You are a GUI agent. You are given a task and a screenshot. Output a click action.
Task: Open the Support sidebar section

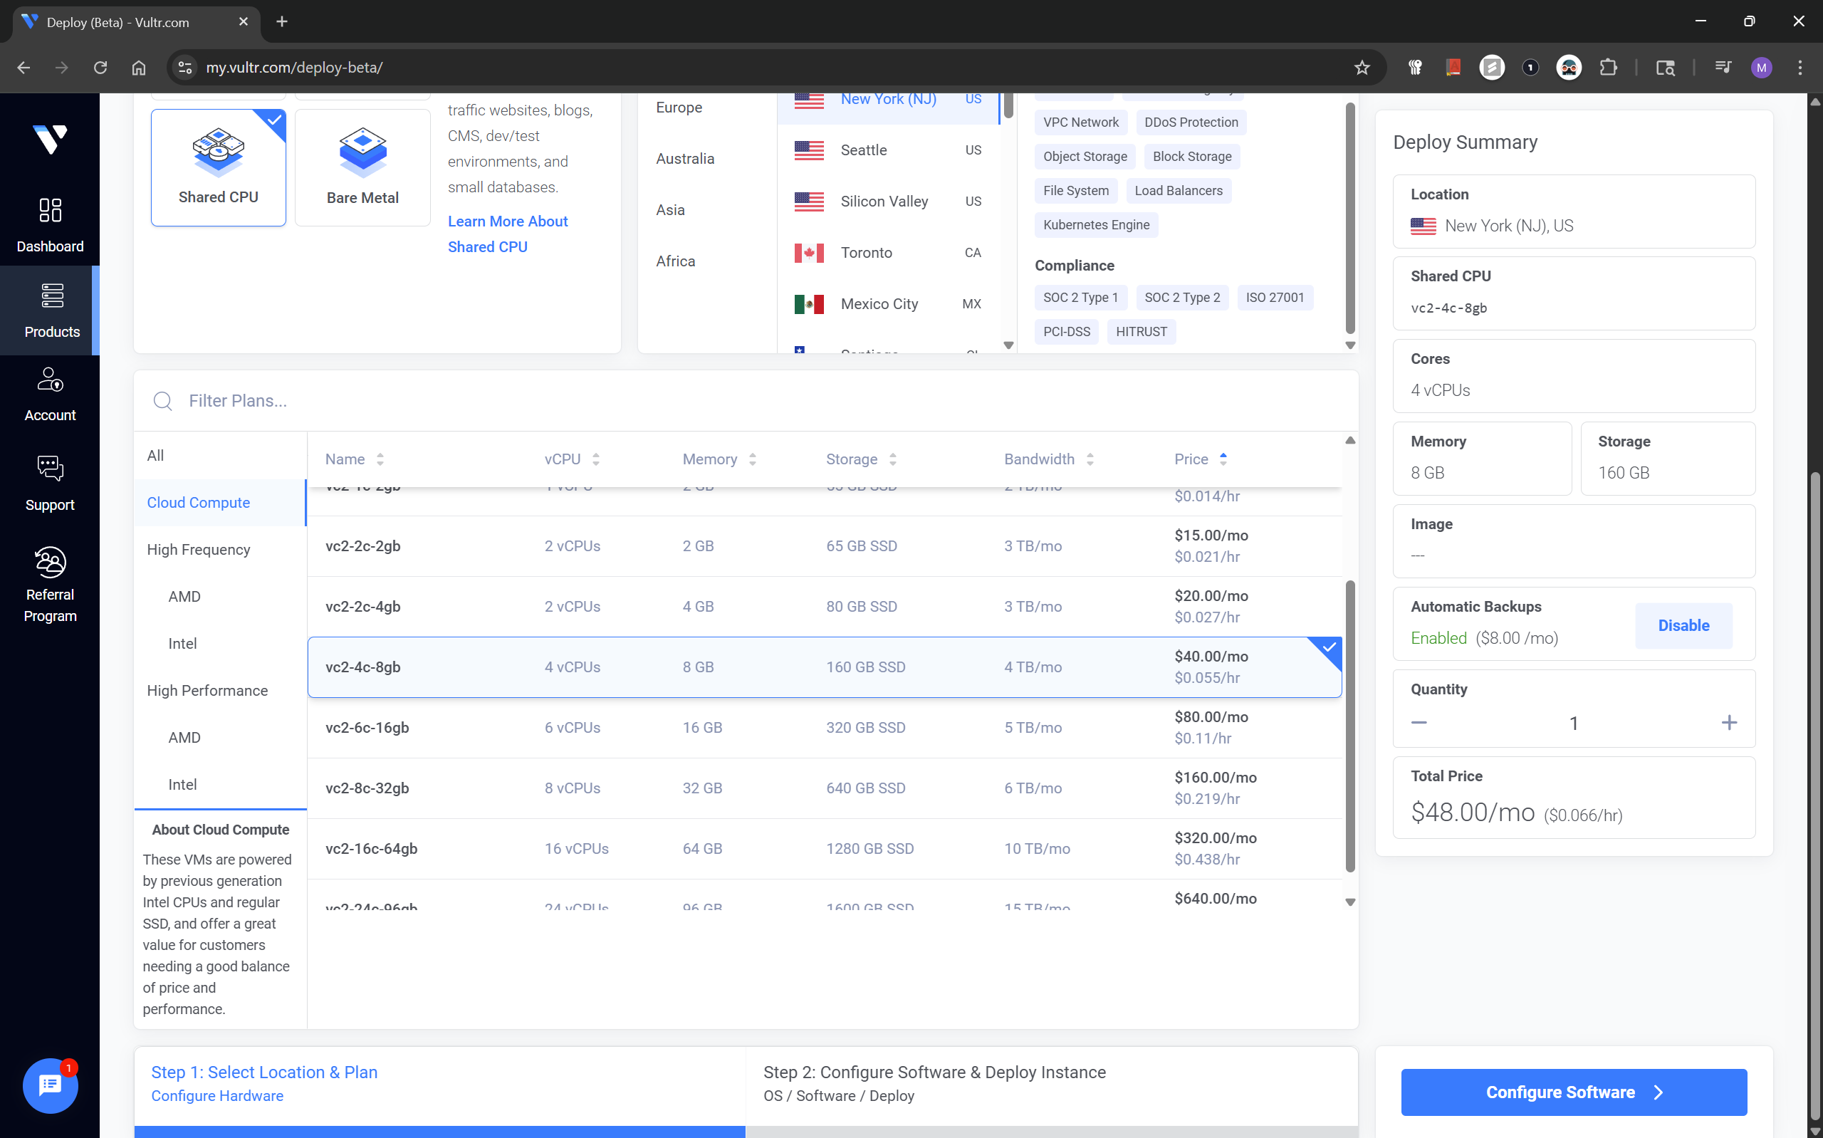click(x=50, y=484)
